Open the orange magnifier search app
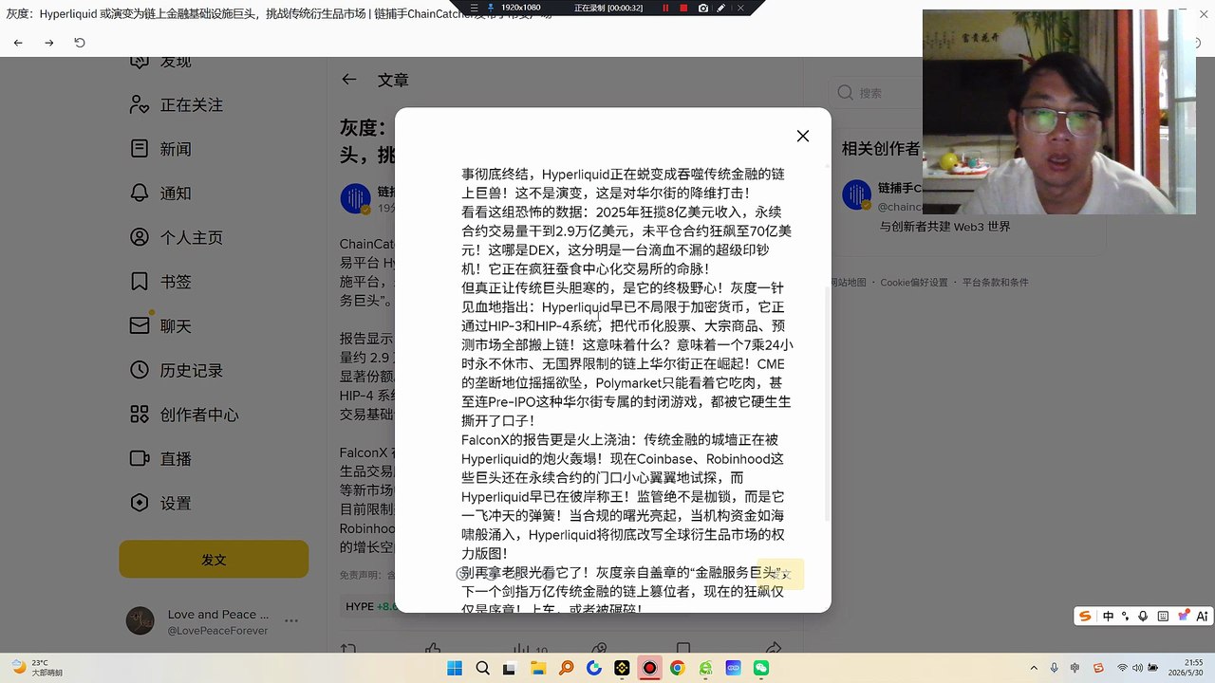The image size is (1215, 683). pyautogui.click(x=567, y=668)
